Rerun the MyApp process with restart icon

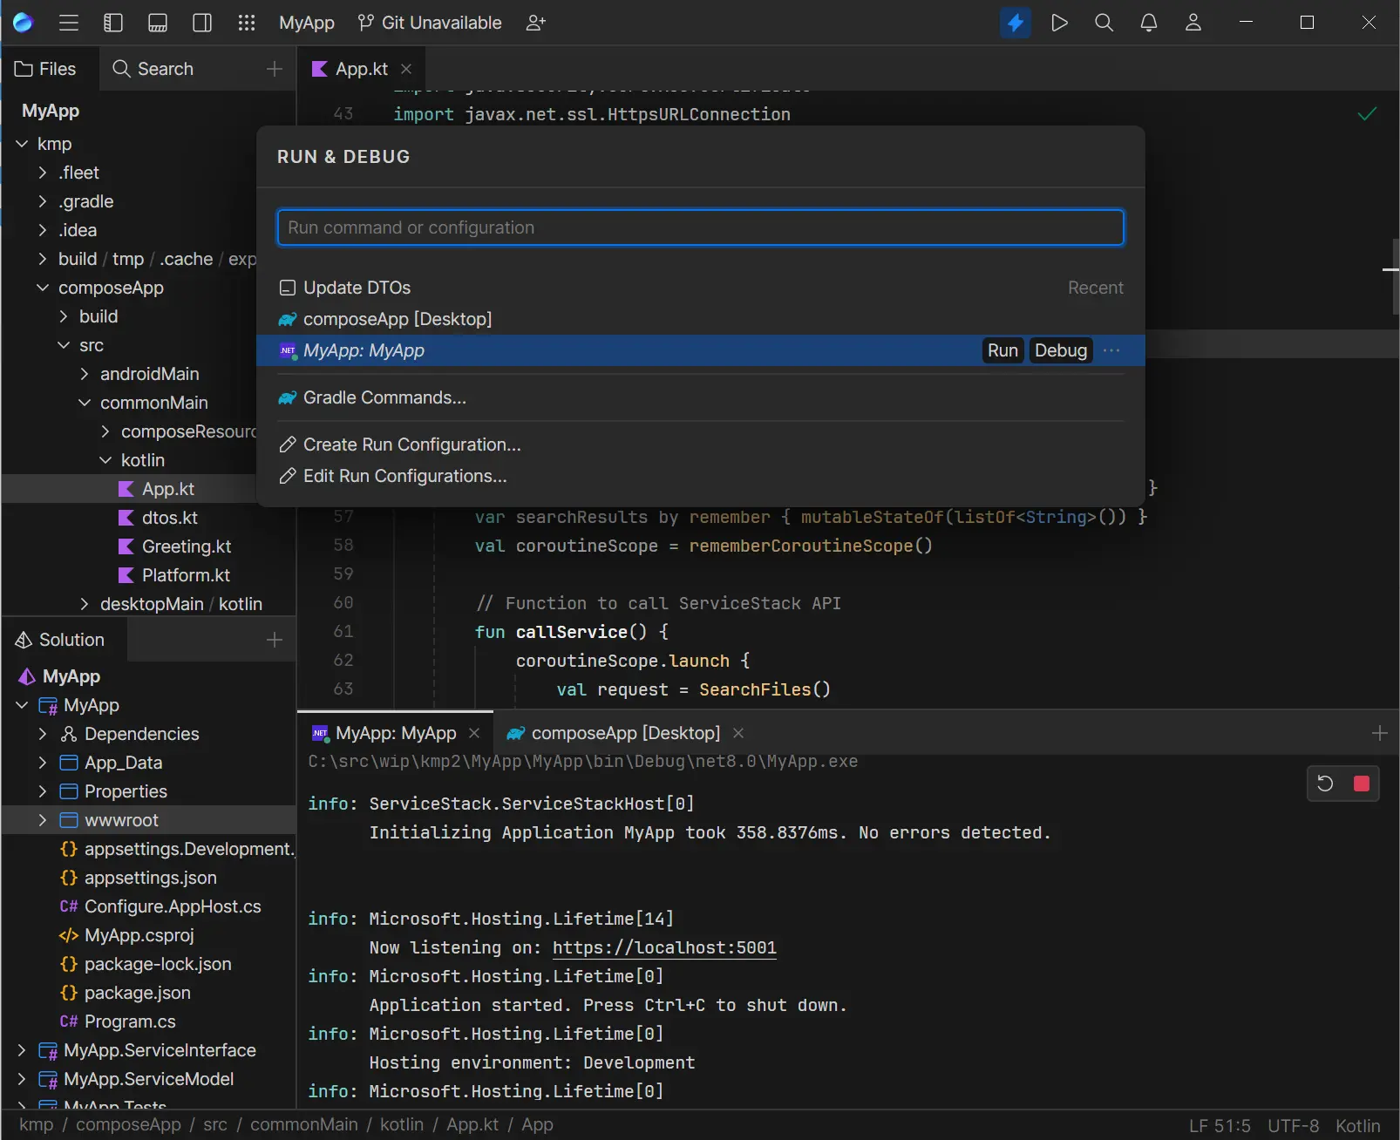[1325, 784]
